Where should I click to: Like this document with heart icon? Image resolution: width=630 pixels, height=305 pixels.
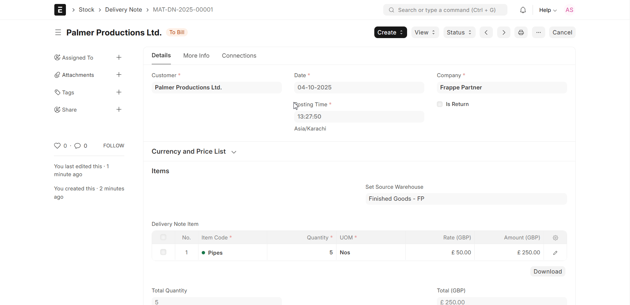[57, 146]
